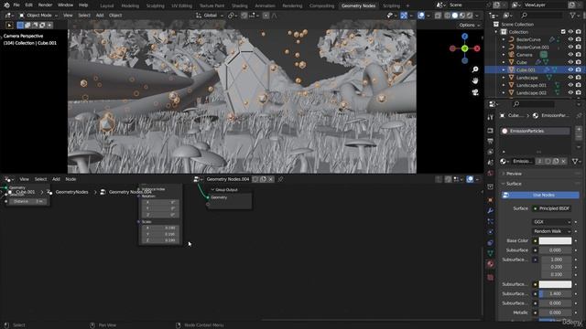Click the green Y axis gizmo
The height and width of the screenshot is (329, 586).
coord(464,48)
